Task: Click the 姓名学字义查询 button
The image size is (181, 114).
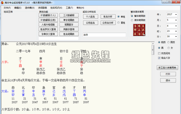Action: [48, 29]
